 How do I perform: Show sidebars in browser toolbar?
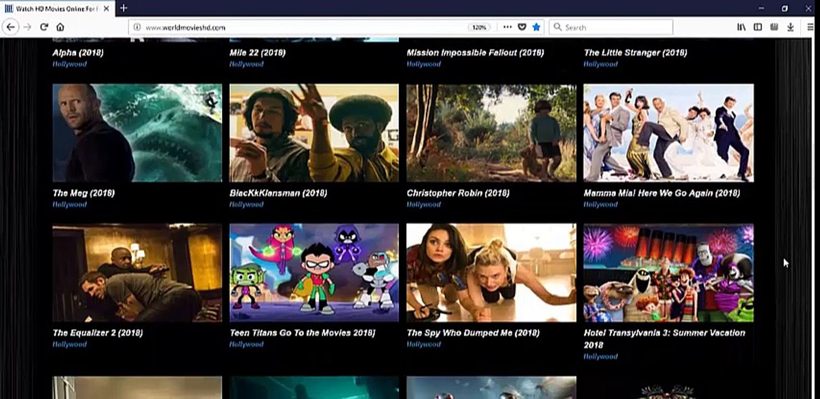click(x=757, y=27)
